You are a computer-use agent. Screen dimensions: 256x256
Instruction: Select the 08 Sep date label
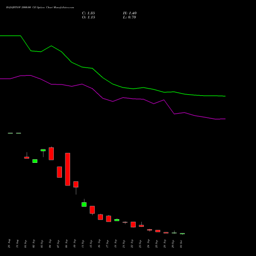(x=67, y=244)
